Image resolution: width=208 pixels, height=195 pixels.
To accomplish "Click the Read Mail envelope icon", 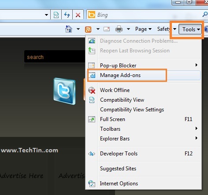I will pos(107,29).
